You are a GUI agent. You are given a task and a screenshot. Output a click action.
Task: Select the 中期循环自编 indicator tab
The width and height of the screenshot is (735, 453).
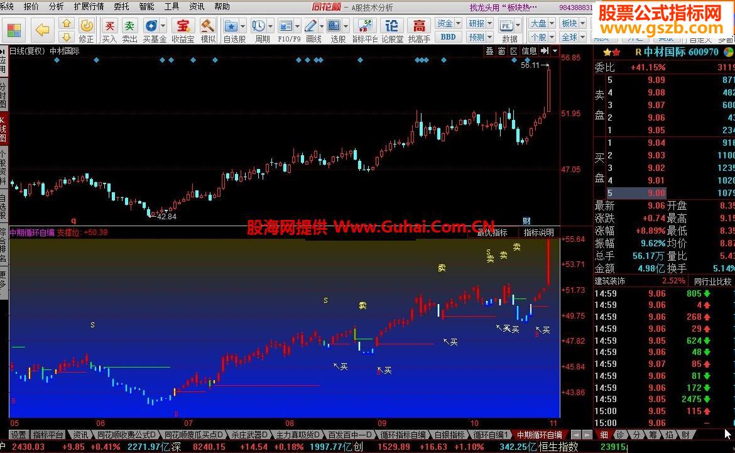click(x=539, y=435)
